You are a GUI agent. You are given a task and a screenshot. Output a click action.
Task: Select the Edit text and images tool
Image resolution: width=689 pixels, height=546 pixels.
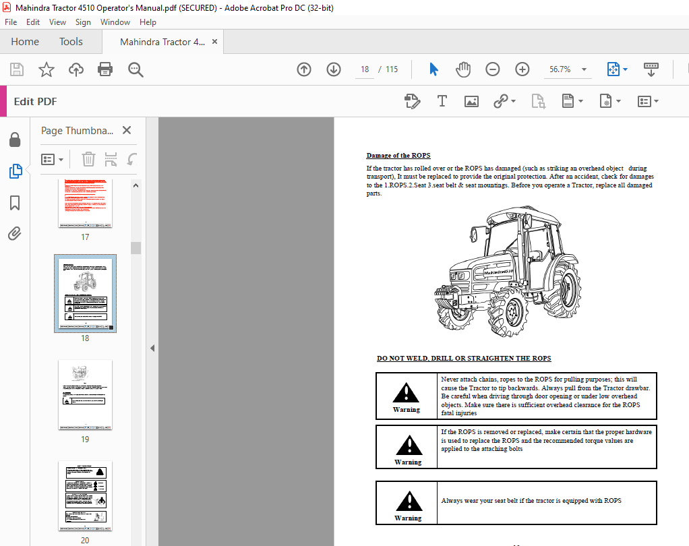tap(412, 102)
